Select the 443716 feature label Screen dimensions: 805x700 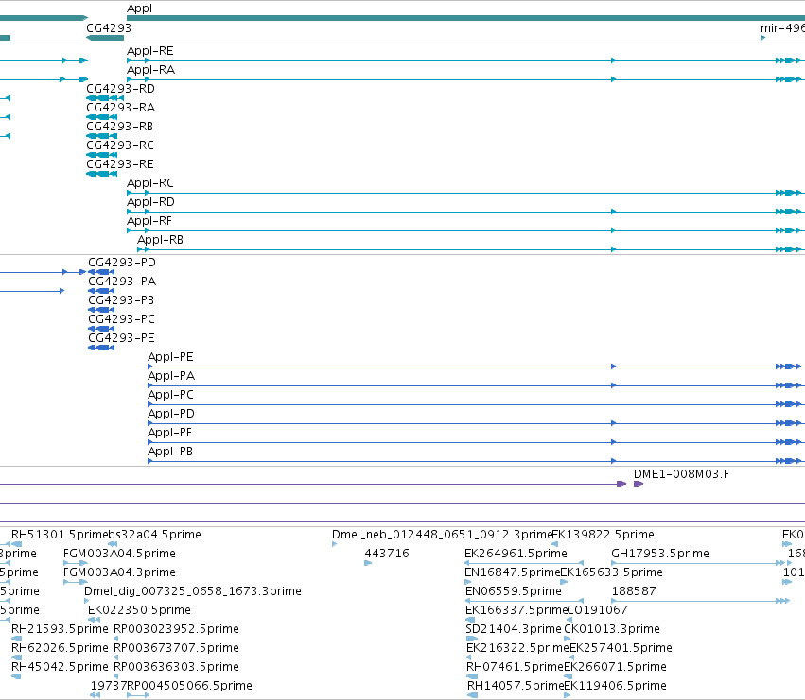387,554
